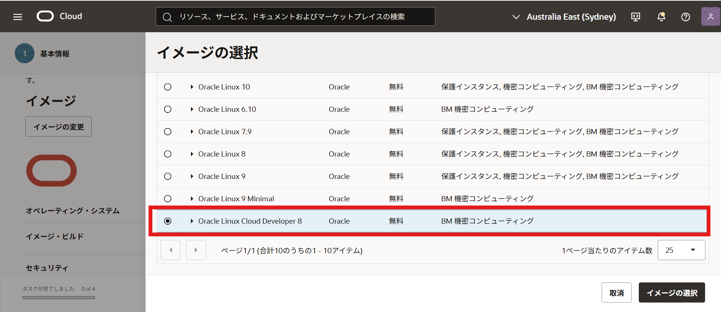
Task: Expand Oracle Linux 9 row details
Action: click(192, 176)
